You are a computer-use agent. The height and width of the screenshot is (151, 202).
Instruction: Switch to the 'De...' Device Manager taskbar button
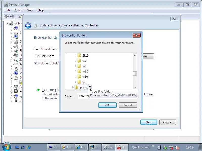click(109, 147)
